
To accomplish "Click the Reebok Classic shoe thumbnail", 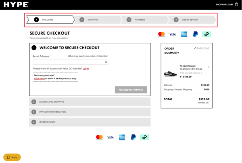I will 170,74.
